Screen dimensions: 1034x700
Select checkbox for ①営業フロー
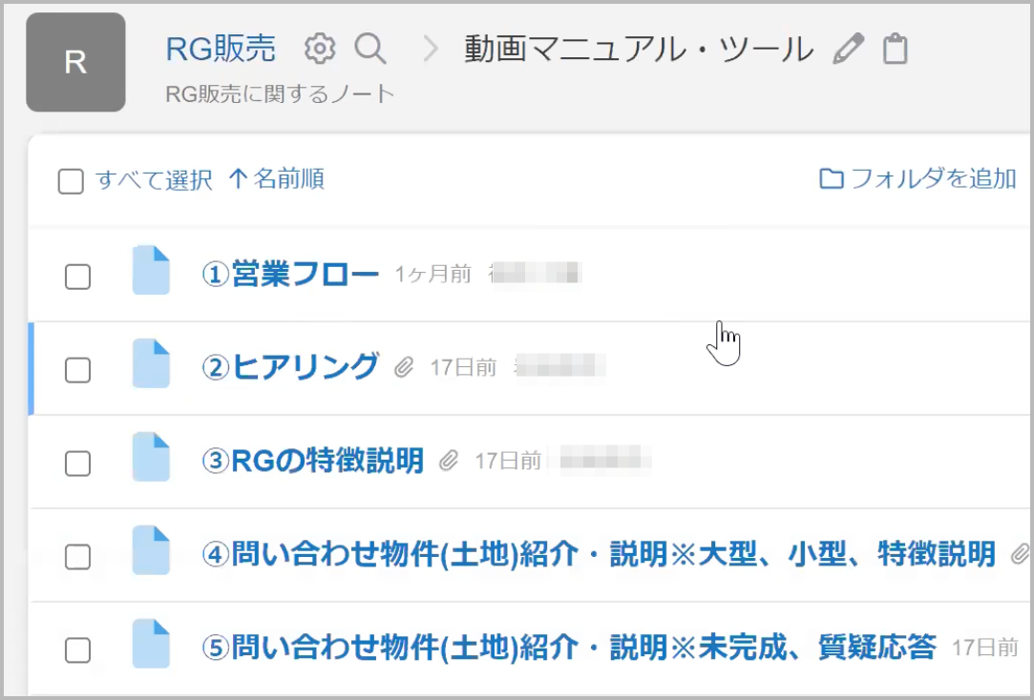(x=78, y=277)
